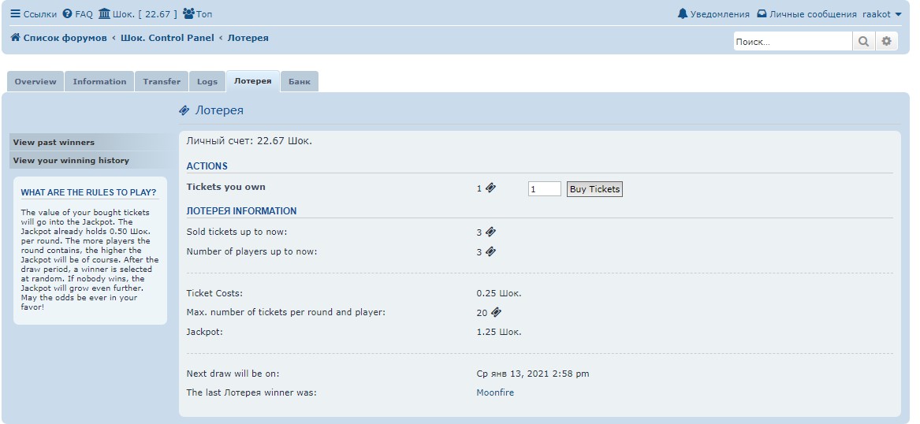Switch to the Банк tab
Screen dimensions: 920x424
(x=300, y=82)
